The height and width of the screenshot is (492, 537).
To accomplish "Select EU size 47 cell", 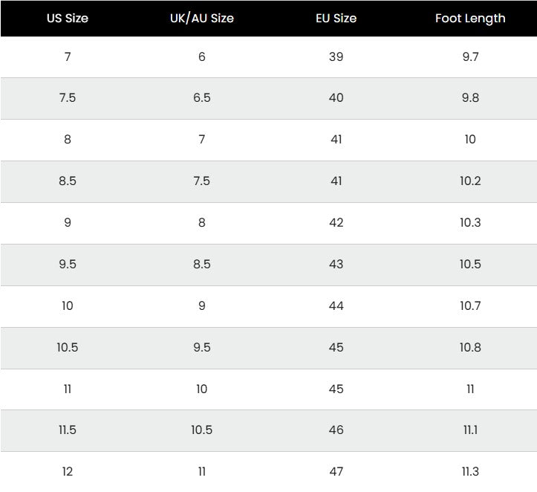I will click(336, 472).
